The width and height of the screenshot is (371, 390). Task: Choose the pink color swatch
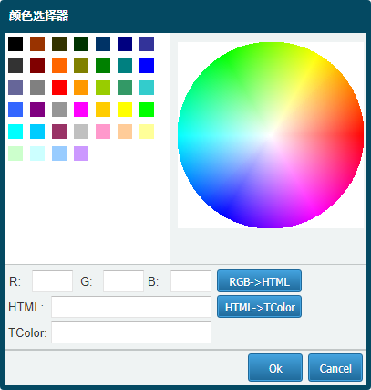click(x=103, y=132)
